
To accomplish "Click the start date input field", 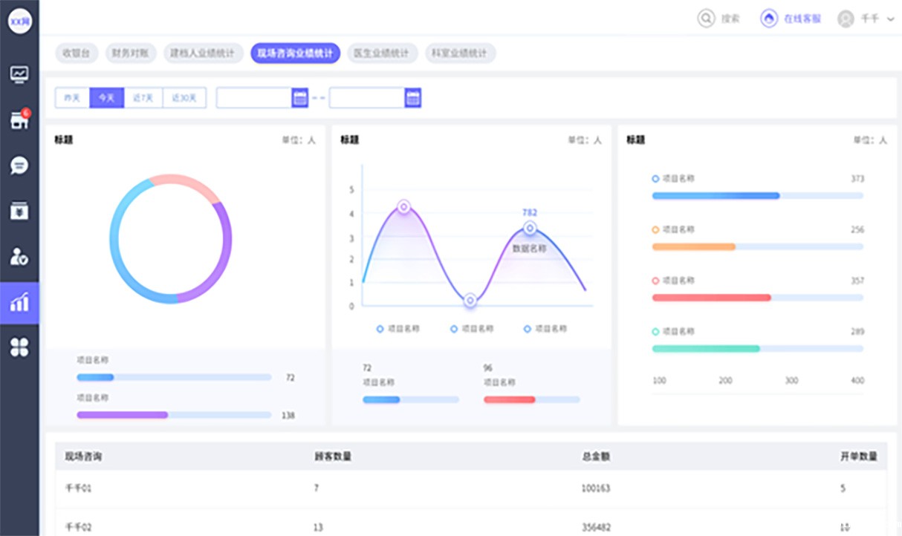I will (253, 98).
